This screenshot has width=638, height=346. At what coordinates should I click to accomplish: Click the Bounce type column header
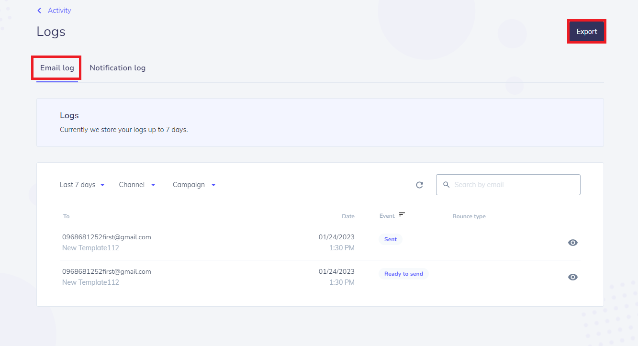[469, 216]
